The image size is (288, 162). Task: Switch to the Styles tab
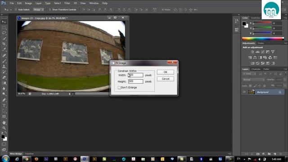261,43
